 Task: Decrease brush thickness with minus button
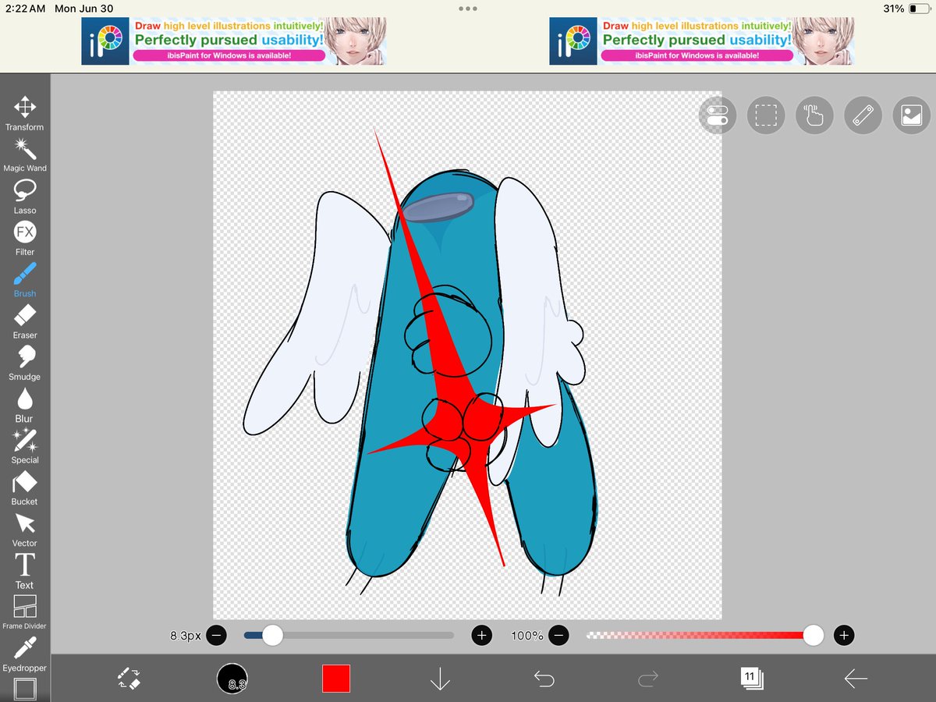click(218, 636)
